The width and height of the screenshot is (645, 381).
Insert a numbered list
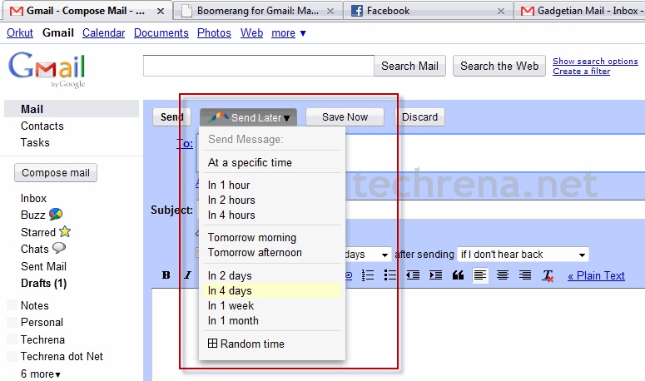pos(368,275)
